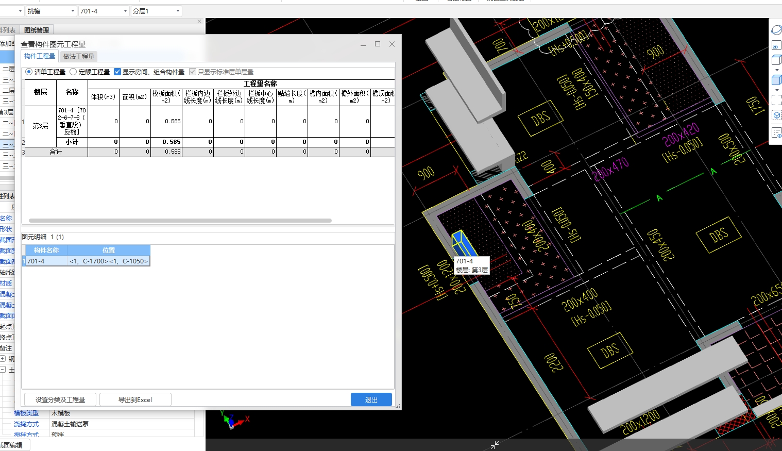Click the 位置 column header
Image resolution: width=782 pixels, height=451 pixels.
[109, 250]
